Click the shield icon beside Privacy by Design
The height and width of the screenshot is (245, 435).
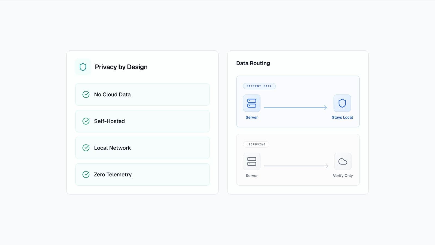pyautogui.click(x=83, y=67)
